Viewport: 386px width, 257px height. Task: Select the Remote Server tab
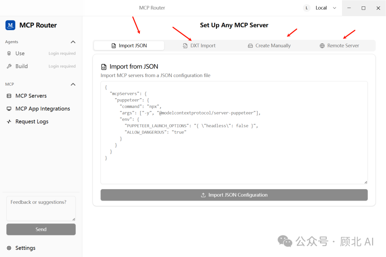[x=339, y=46]
